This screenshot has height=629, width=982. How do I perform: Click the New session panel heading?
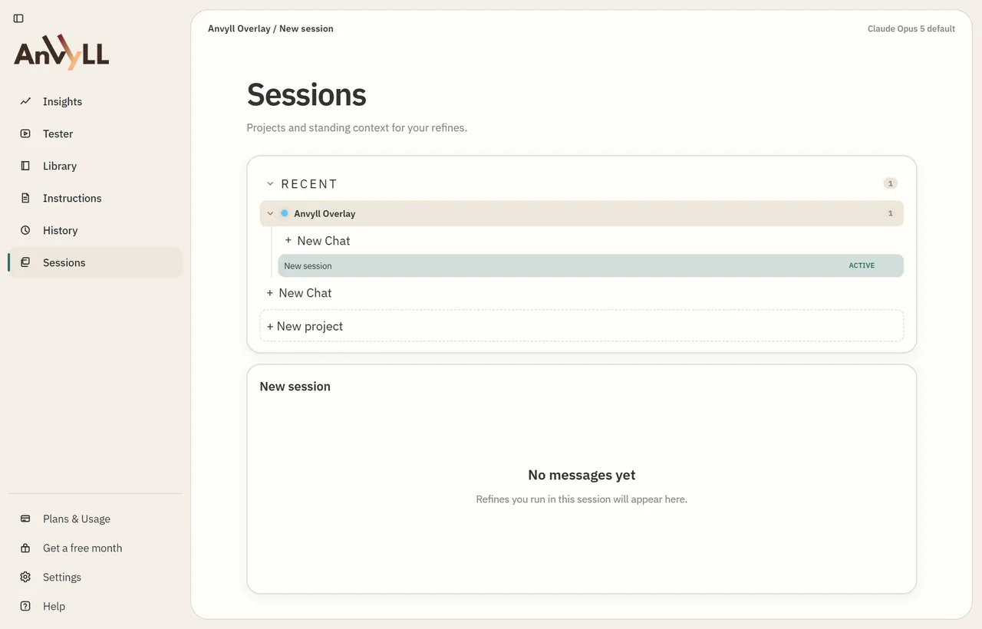[295, 387]
